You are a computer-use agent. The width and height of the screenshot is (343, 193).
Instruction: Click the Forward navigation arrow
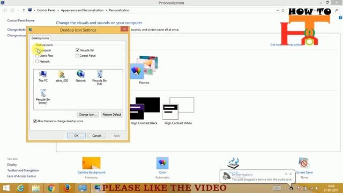pos(12,10)
